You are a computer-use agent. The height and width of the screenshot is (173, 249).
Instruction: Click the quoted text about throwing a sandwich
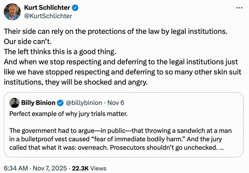coord(121,131)
